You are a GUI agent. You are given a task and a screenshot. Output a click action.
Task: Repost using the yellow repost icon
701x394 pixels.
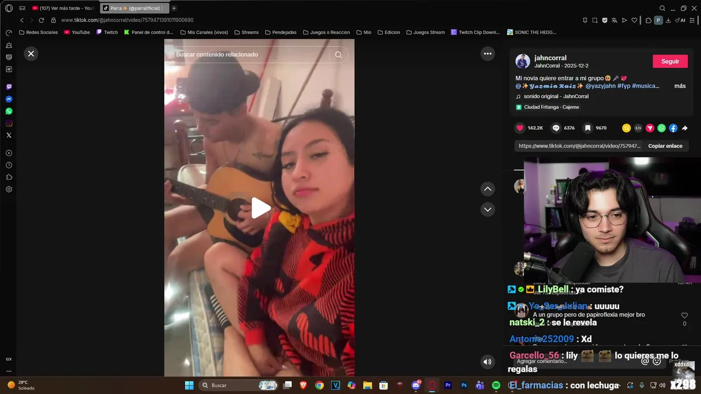[627, 128]
